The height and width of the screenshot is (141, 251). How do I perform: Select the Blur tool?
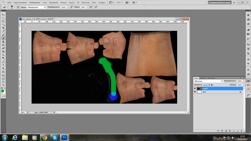[x=3, y=55]
